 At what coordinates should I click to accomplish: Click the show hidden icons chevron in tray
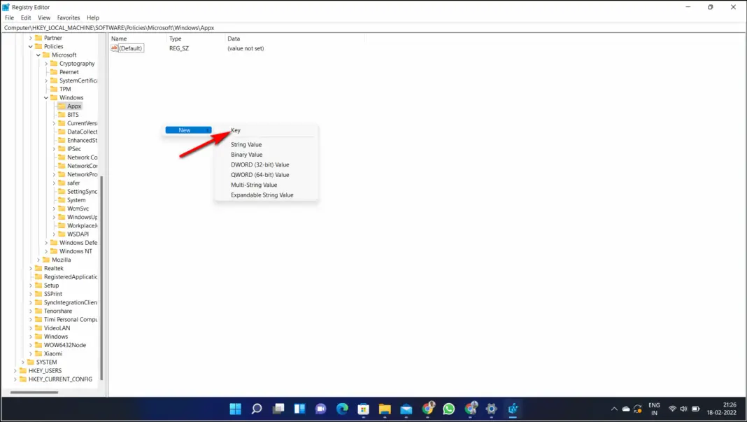click(614, 409)
